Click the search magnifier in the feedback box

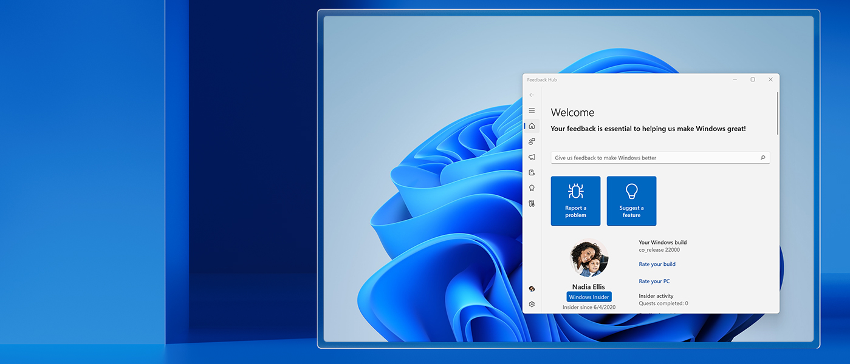coord(763,157)
